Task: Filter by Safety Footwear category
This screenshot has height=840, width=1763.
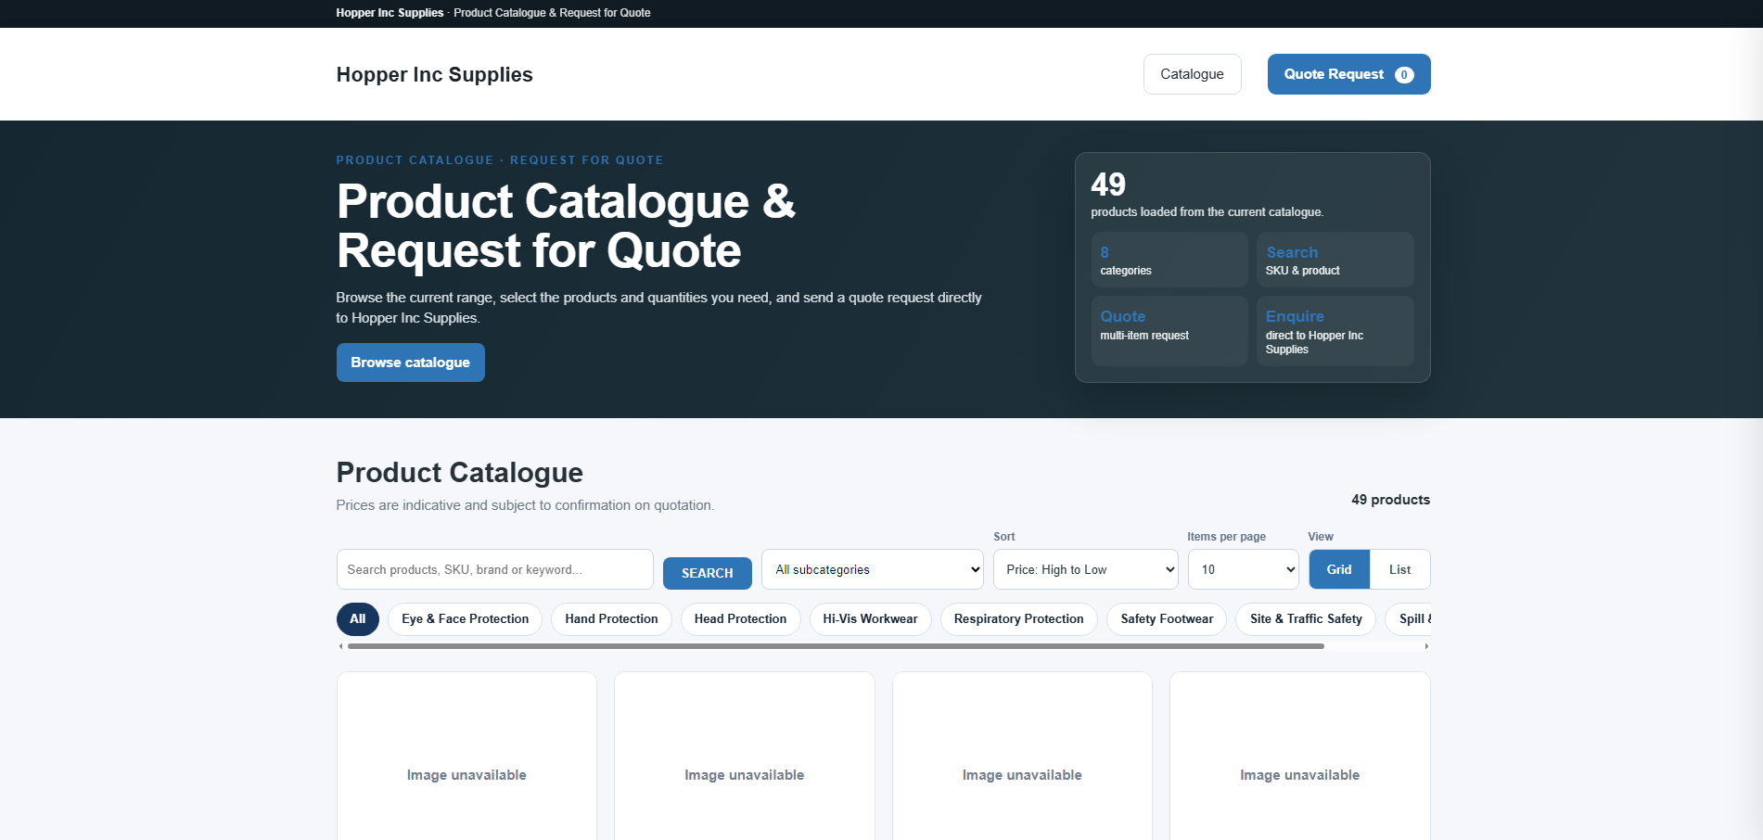Action: click(1167, 618)
